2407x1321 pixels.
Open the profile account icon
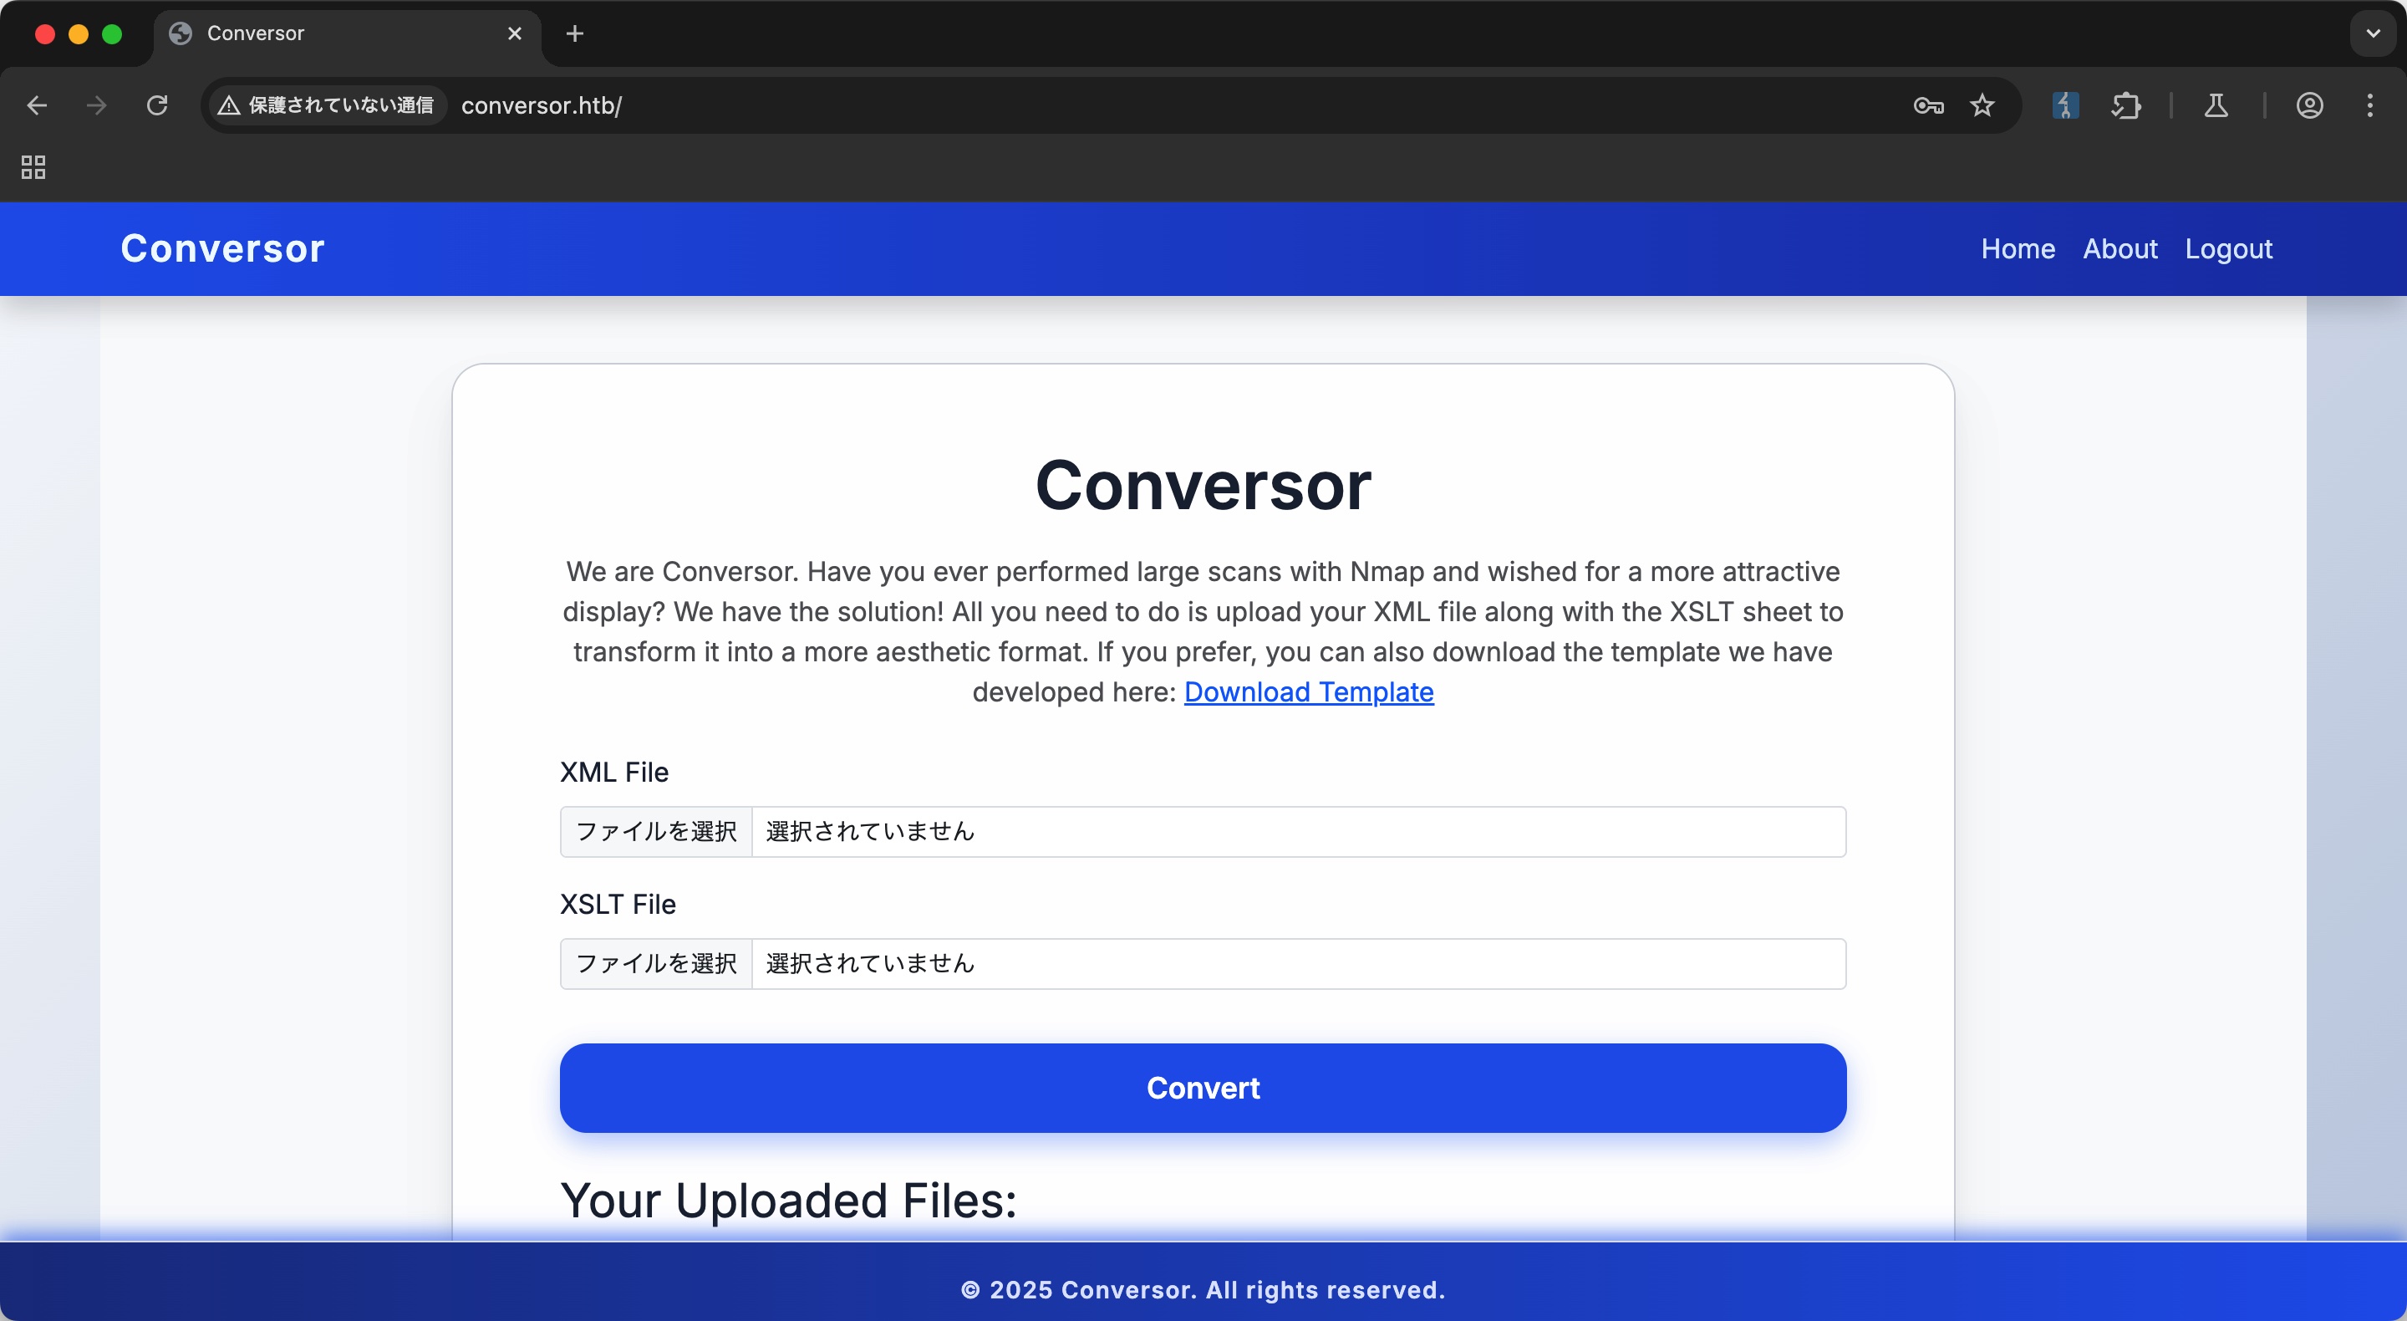[x=2309, y=105]
